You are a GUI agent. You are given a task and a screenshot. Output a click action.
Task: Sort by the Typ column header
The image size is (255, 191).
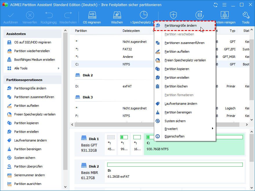(232, 31)
